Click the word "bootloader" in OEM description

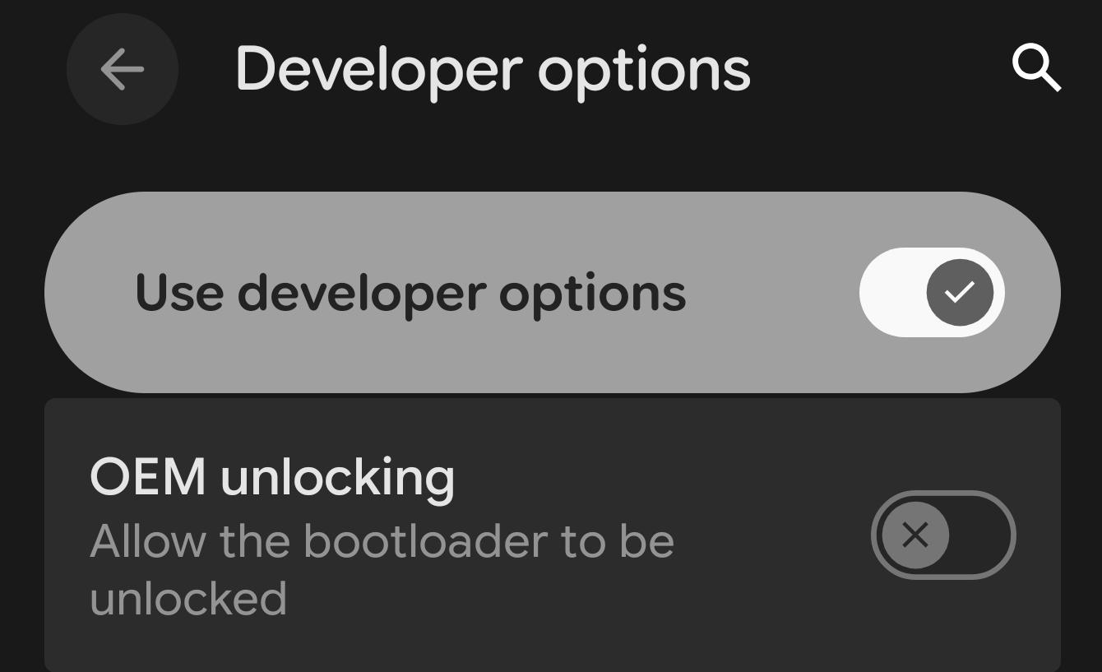[425, 541]
